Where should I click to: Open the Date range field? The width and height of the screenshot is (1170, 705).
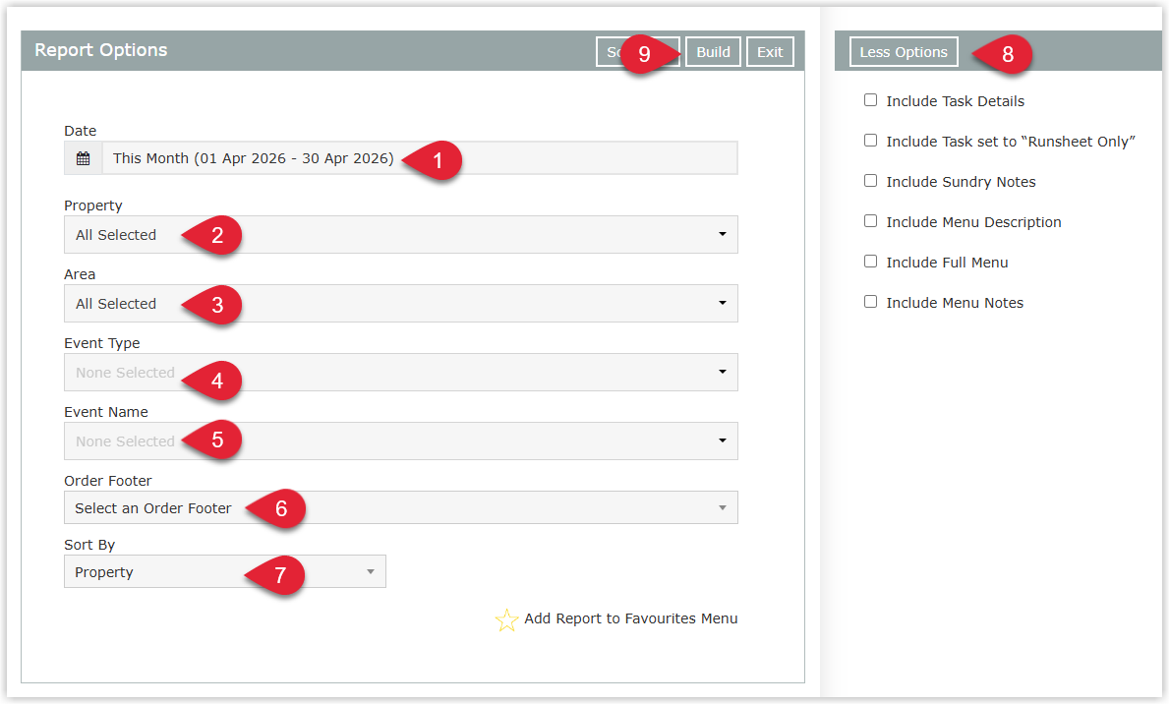coord(420,158)
